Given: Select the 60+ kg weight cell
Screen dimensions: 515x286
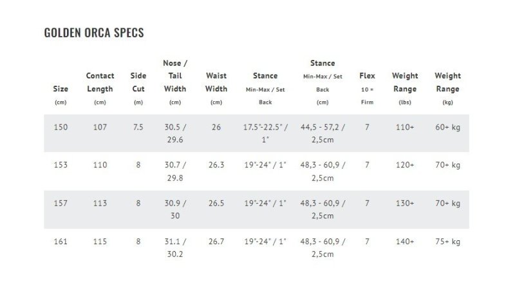Looking at the screenshot, I should point(447,128).
